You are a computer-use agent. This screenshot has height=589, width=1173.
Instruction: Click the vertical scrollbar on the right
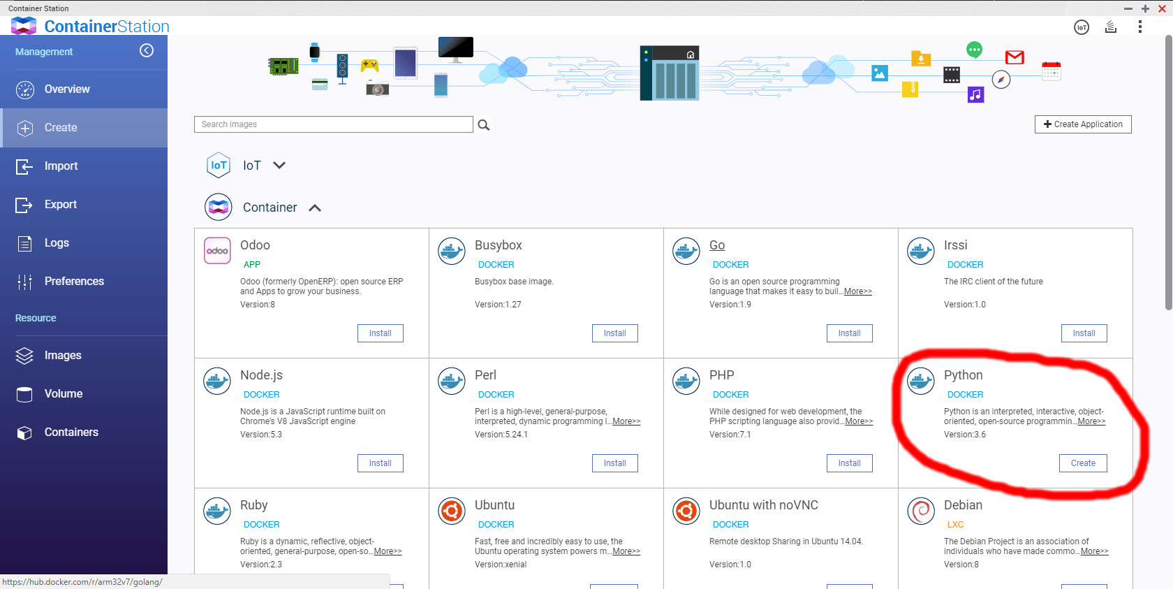(1168, 173)
